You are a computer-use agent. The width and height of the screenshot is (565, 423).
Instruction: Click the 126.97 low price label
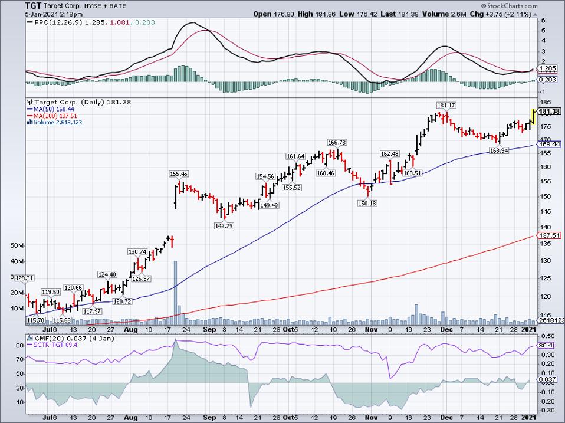coord(142,278)
